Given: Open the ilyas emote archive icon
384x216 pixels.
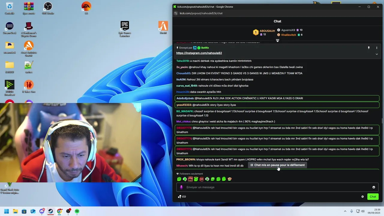Looking at the screenshot, I should (x=28, y=8).
